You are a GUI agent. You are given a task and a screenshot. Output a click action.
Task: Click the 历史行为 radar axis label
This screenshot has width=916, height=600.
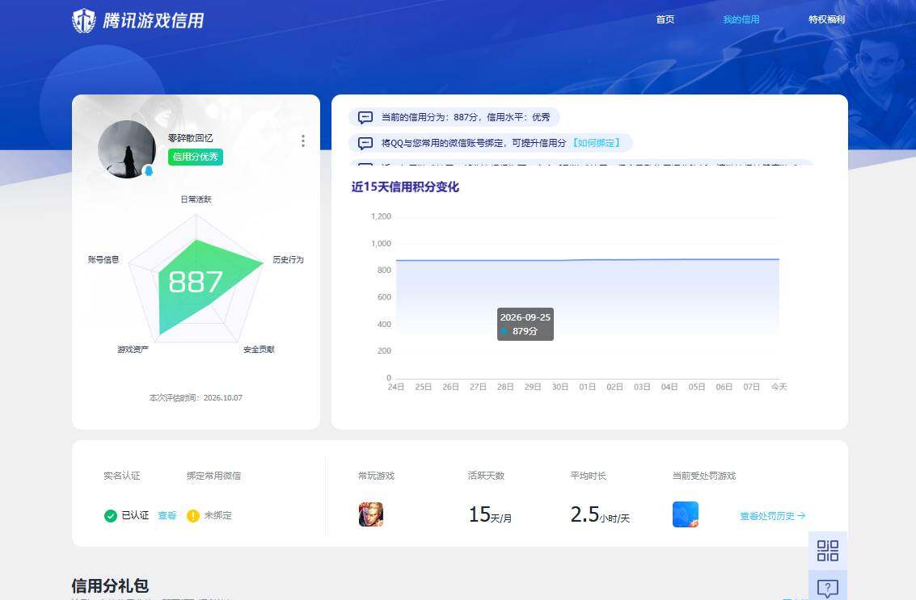point(289,260)
